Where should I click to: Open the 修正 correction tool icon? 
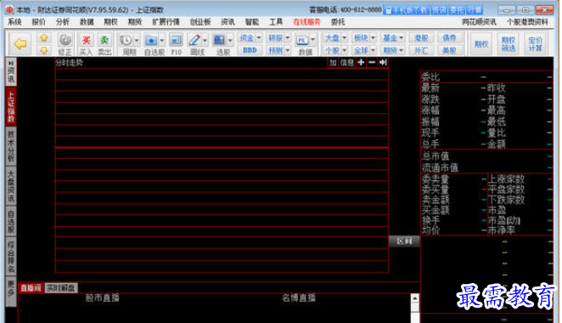pyautogui.click(x=65, y=40)
